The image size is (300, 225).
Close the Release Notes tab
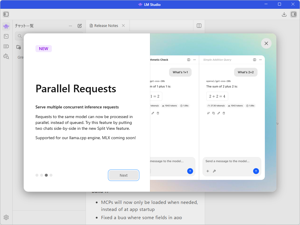(123, 26)
